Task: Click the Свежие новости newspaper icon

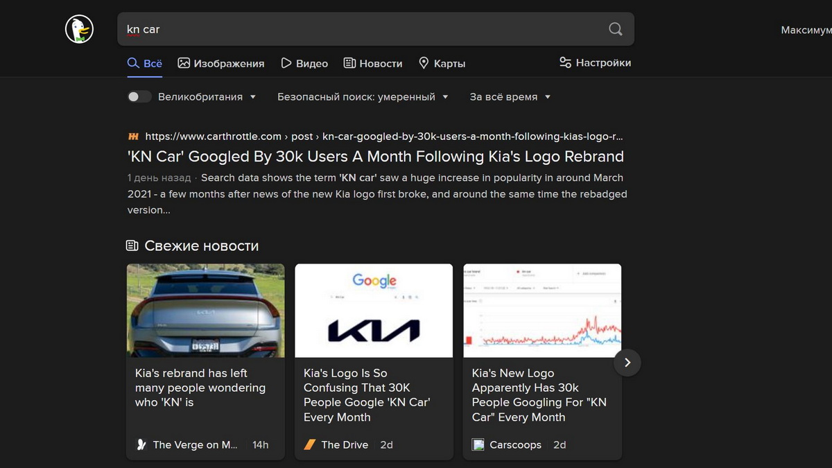Action: tap(132, 246)
